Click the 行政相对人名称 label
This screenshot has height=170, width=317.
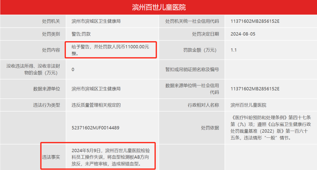203,105
